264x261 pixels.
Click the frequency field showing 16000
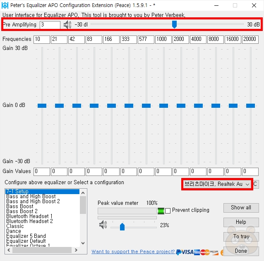[233, 40]
